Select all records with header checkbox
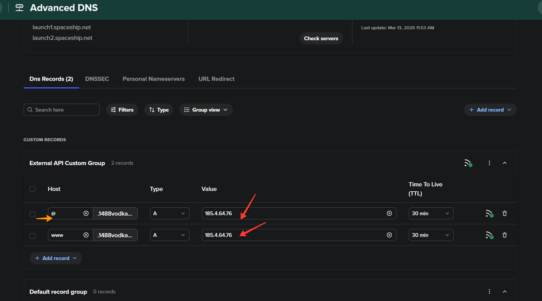The width and height of the screenshot is (542, 301). (33, 189)
